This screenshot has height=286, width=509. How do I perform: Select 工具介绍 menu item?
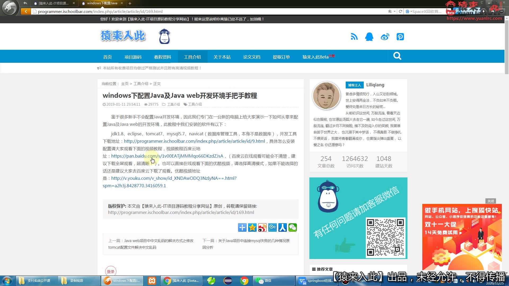click(x=192, y=57)
